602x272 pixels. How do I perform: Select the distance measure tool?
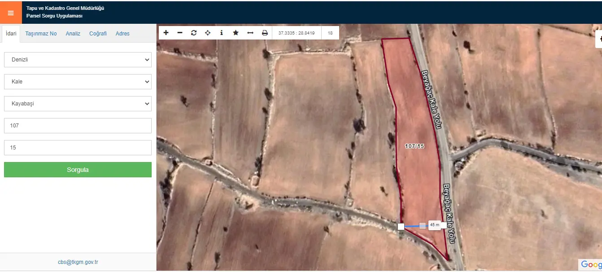(x=250, y=33)
